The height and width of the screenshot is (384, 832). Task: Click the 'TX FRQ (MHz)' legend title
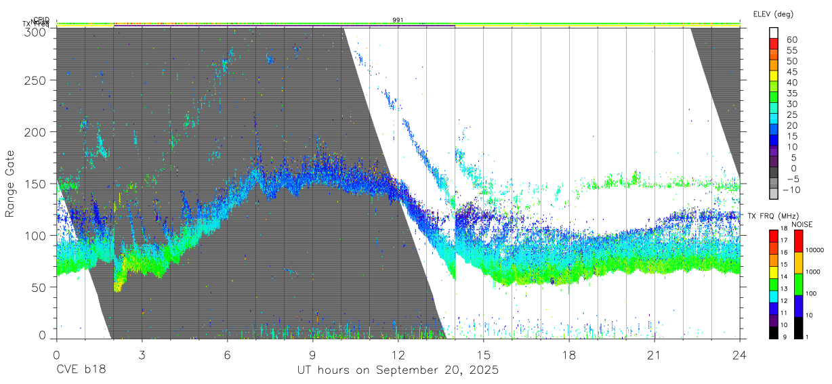click(x=773, y=216)
